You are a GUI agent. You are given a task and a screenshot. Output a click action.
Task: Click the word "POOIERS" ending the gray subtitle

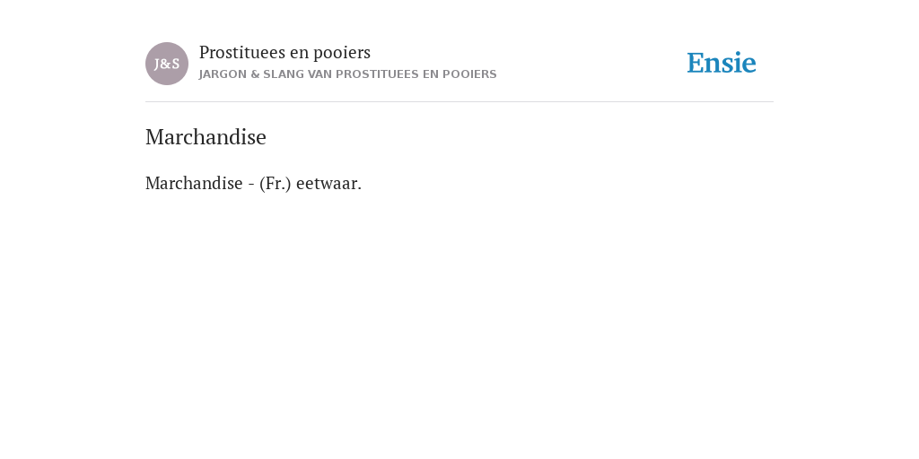(469, 74)
